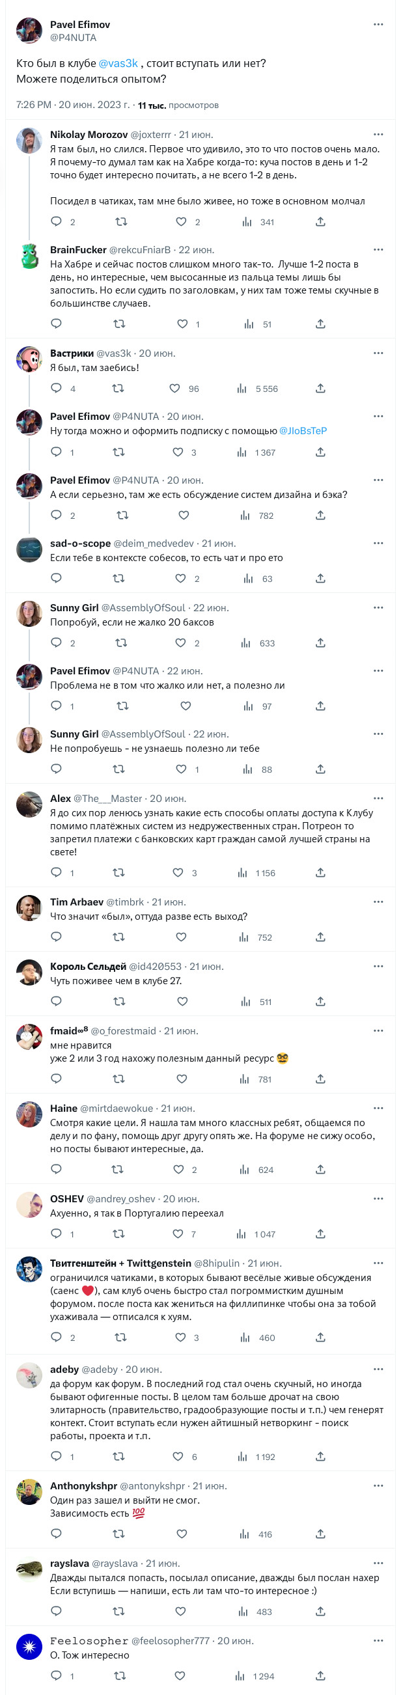The width and height of the screenshot is (401, 1695).
Task: Retweet rayslava's reply
Action: (x=119, y=1612)
